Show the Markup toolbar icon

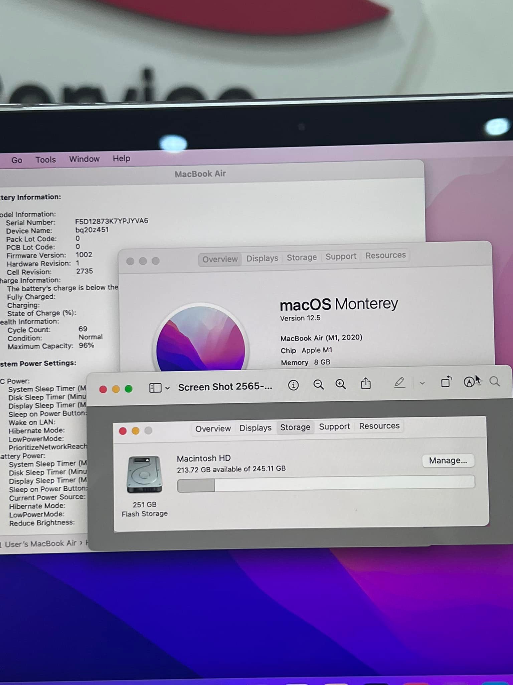pos(469,382)
